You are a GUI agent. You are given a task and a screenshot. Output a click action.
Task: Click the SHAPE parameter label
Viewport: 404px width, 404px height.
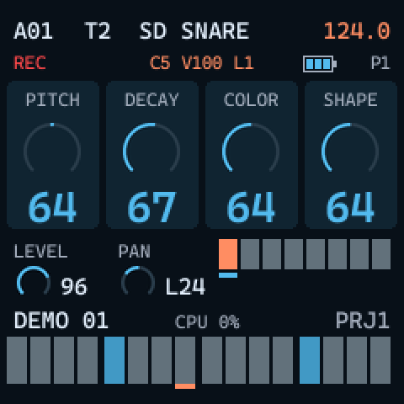point(350,99)
